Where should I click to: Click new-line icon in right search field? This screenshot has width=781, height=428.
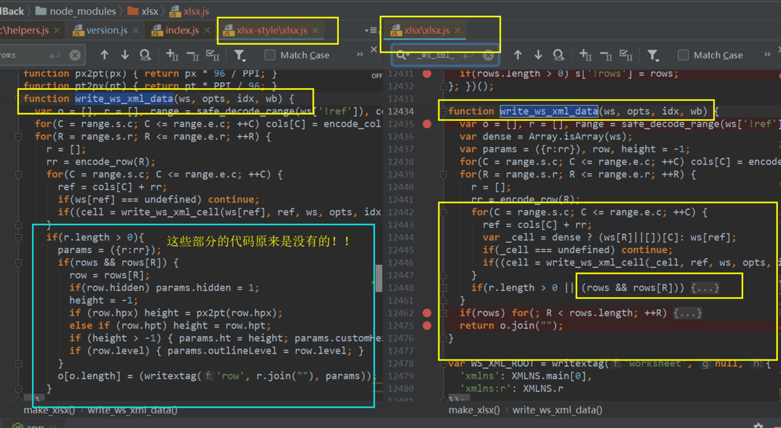click(469, 55)
